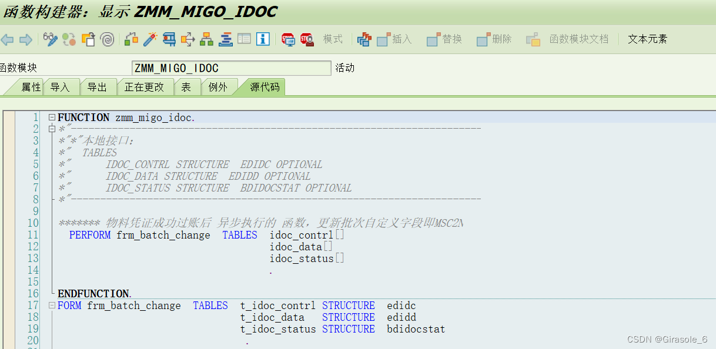Activate the function module with the wand icon
This screenshot has width=716, height=349.
tap(149, 39)
